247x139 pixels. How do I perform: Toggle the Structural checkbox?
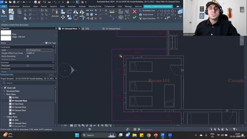tap(28, 65)
